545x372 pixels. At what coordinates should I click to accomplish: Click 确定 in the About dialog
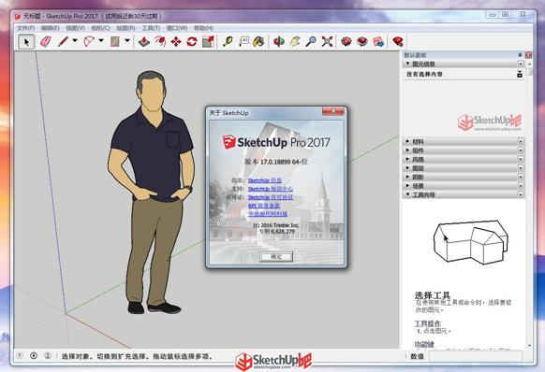coord(276,256)
